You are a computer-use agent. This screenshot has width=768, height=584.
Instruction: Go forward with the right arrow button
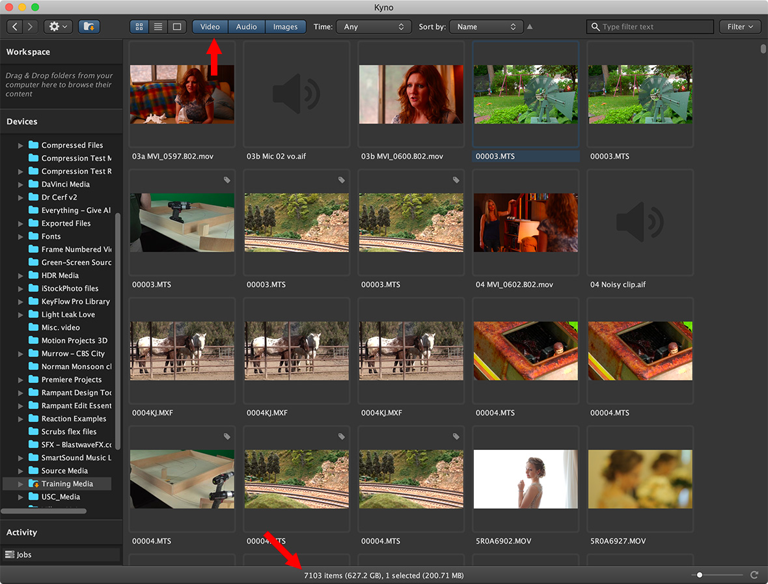(30, 27)
